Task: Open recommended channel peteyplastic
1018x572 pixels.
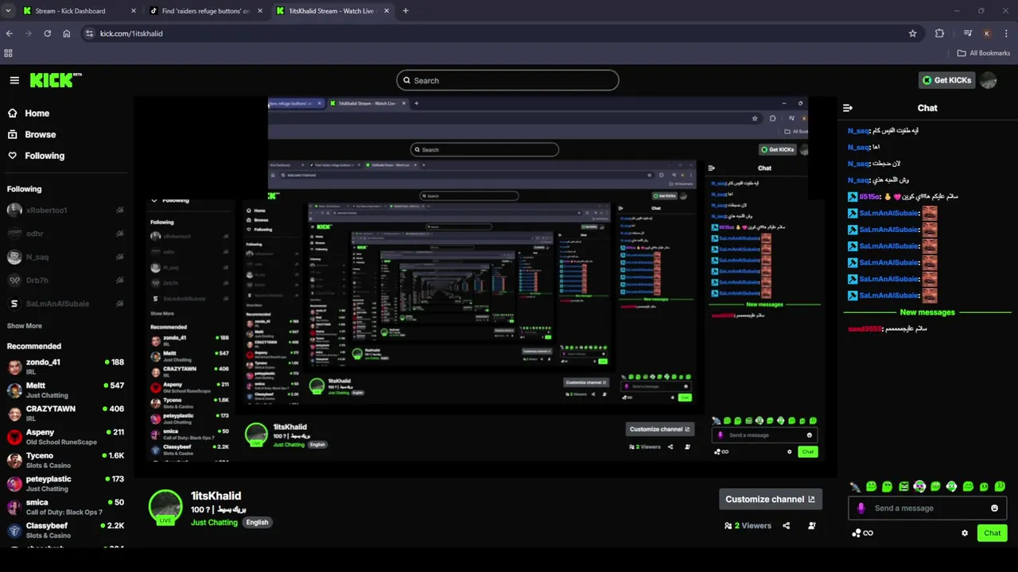Action: [65, 483]
